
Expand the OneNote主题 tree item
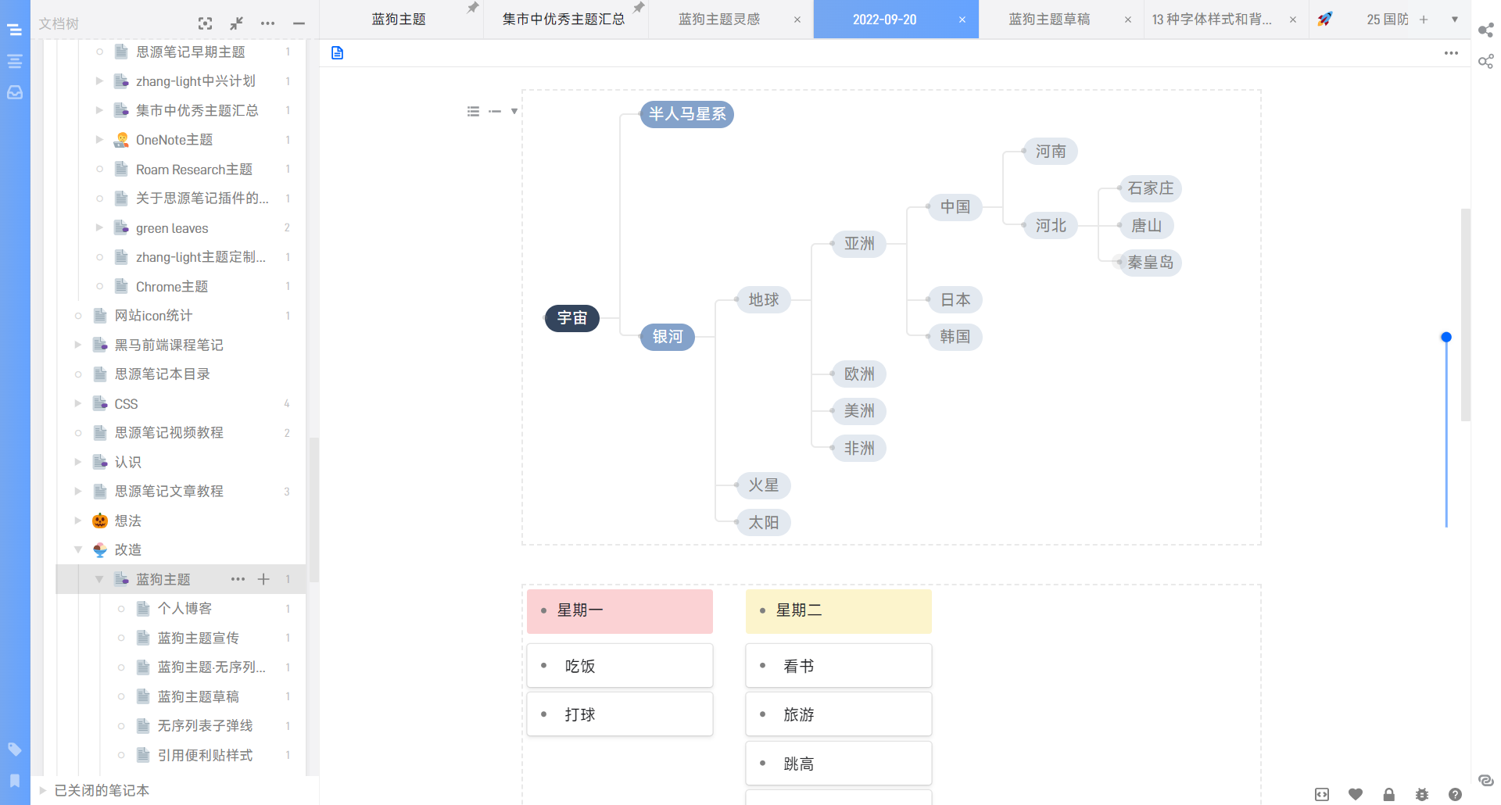99,139
